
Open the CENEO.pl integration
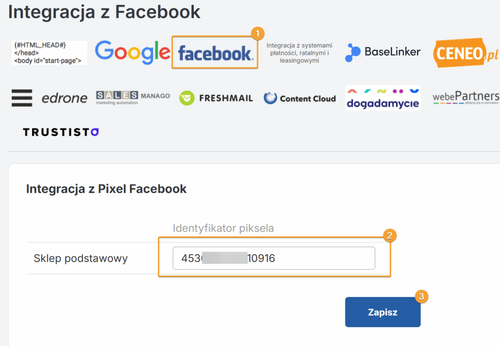(x=466, y=52)
